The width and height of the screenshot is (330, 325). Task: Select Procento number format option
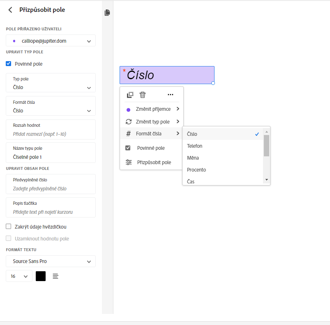click(x=196, y=170)
